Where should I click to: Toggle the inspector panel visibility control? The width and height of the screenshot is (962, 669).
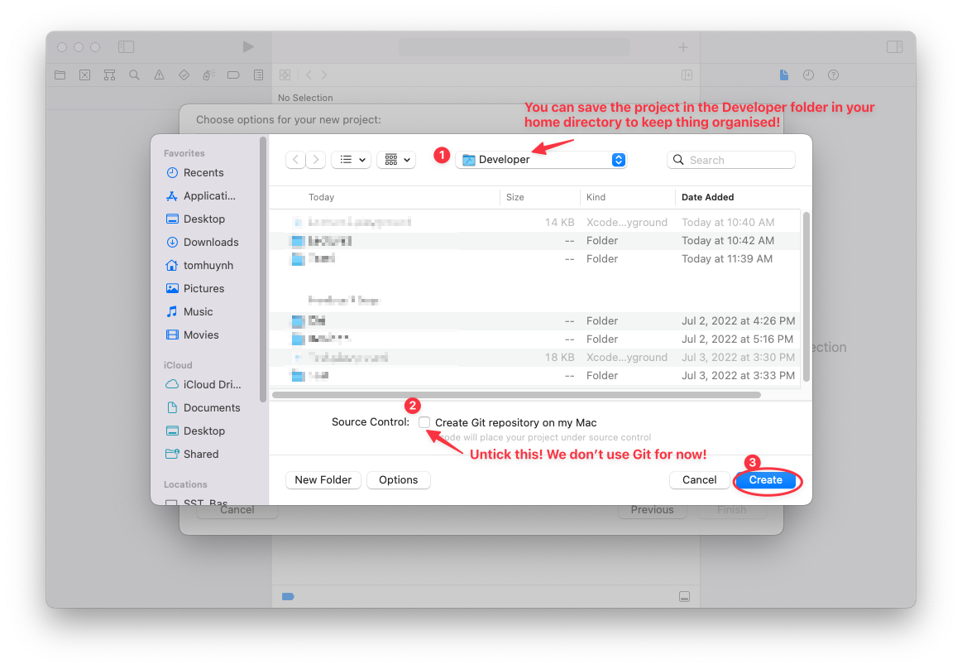pyautogui.click(x=894, y=47)
